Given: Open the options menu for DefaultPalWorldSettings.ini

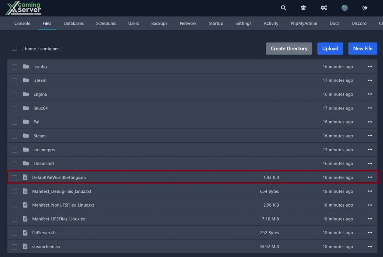Looking at the screenshot, I should click(x=370, y=177).
